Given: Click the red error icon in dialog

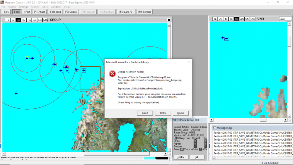Looking at the screenshot, I should tap(112, 74).
